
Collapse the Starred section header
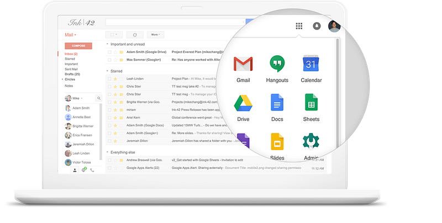coord(107,71)
